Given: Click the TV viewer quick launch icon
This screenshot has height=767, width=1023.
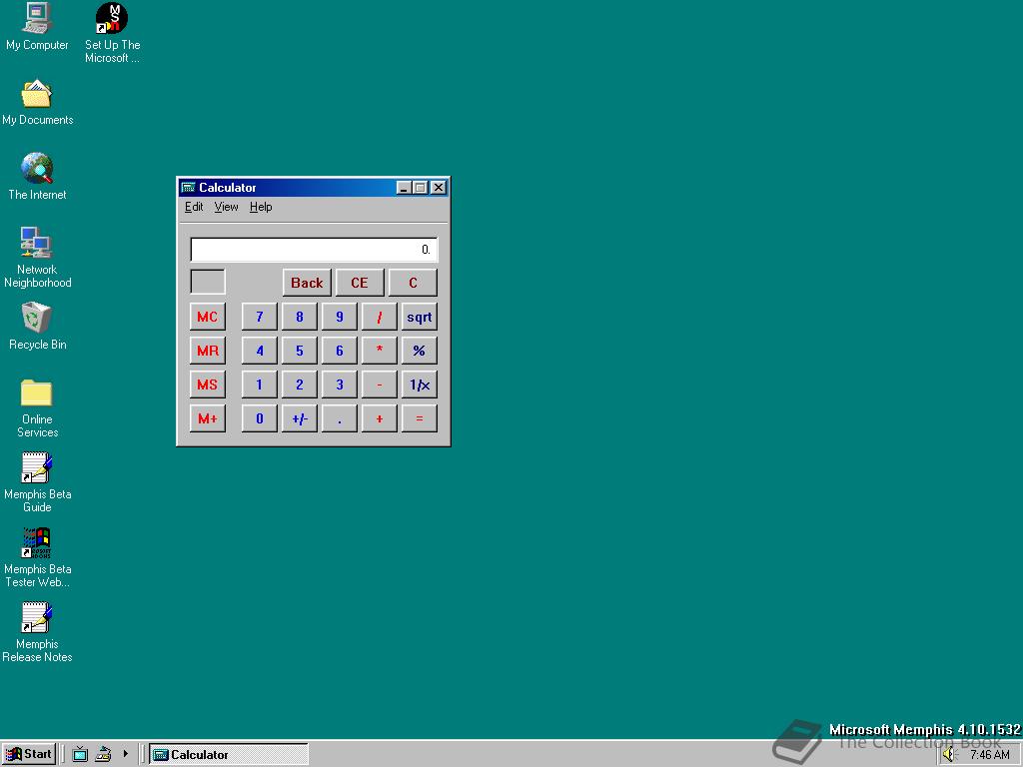Looking at the screenshot, I should [80, 755].
